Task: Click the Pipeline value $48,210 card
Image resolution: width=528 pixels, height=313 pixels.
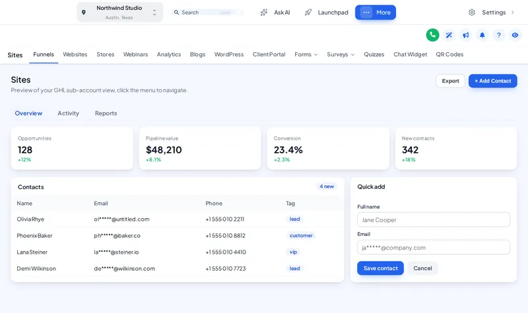Action: 200,148
